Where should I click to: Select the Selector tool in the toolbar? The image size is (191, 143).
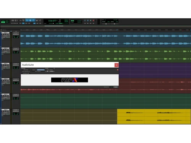click(x=30, y=20)
